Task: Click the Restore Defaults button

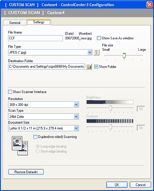Action: (x=26, y=172)
